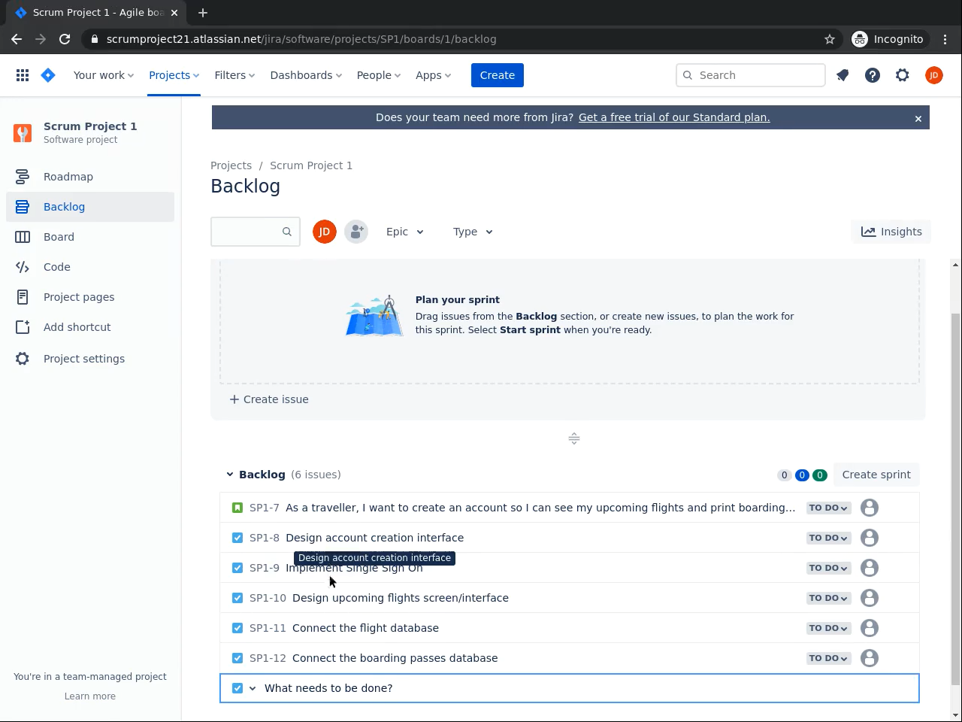This screenshot has width=962, height=722.
Task: Open issue type selector in new issue row
Action: [244, 688]
